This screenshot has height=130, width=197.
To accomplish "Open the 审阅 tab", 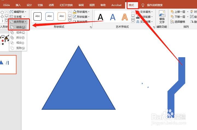I will (x=81, y=5).
